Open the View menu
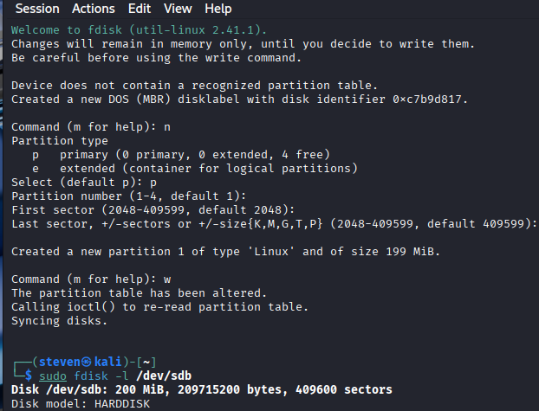539x411 pixels. (178, 9)
